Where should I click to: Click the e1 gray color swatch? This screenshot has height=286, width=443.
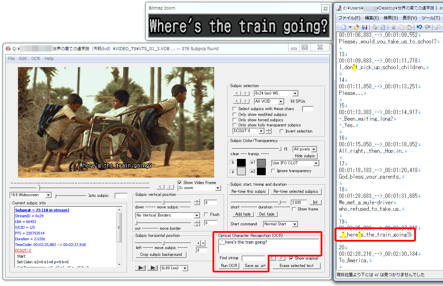tap(261, 163)
